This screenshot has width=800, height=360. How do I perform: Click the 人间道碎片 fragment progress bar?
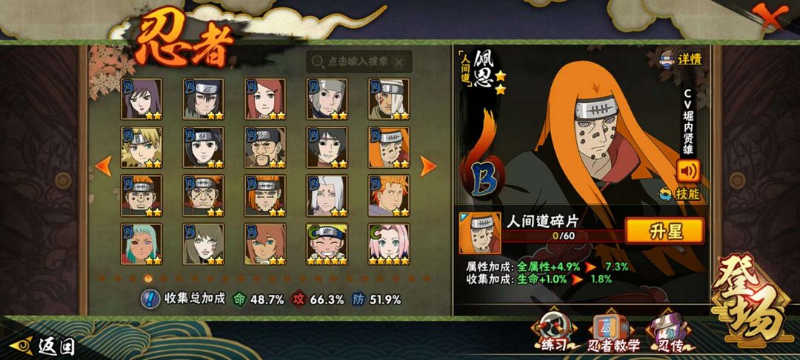pos(564,236)
